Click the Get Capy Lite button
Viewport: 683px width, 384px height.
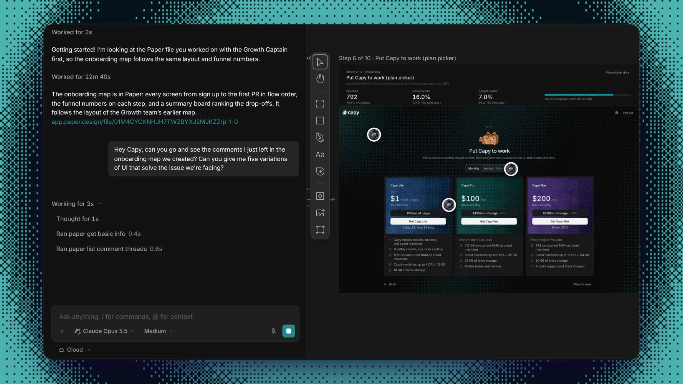tap(418, 221)
